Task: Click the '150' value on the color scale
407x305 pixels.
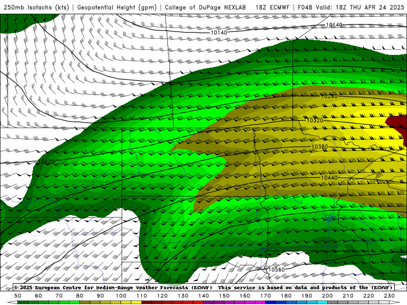Action: click(224, 296)
